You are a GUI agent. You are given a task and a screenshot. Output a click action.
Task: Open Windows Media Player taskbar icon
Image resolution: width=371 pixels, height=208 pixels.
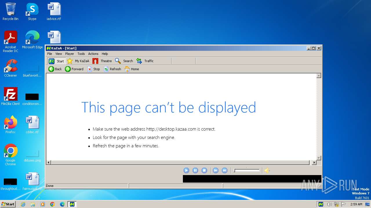point(43,204)
